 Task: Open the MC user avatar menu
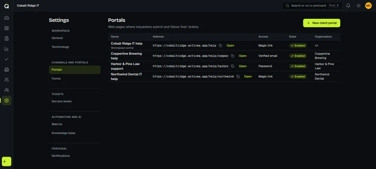[368, 6]
